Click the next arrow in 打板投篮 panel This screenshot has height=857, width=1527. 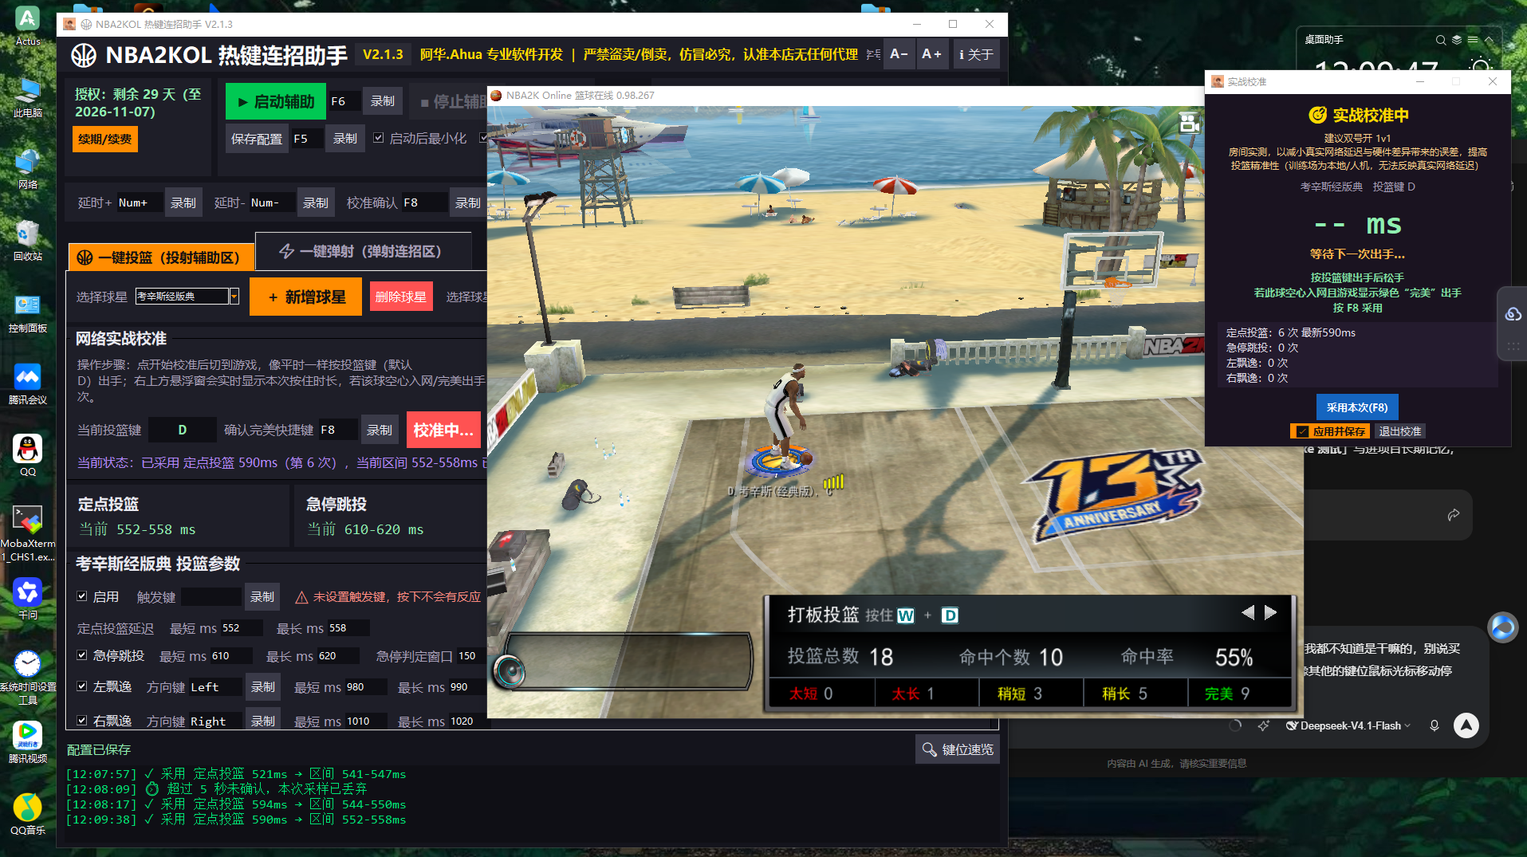(1271, 612)
